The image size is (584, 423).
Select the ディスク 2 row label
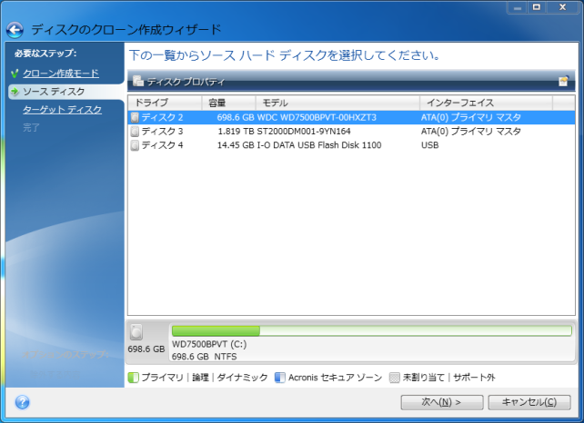pyautogui.click(x=162, y=117)
